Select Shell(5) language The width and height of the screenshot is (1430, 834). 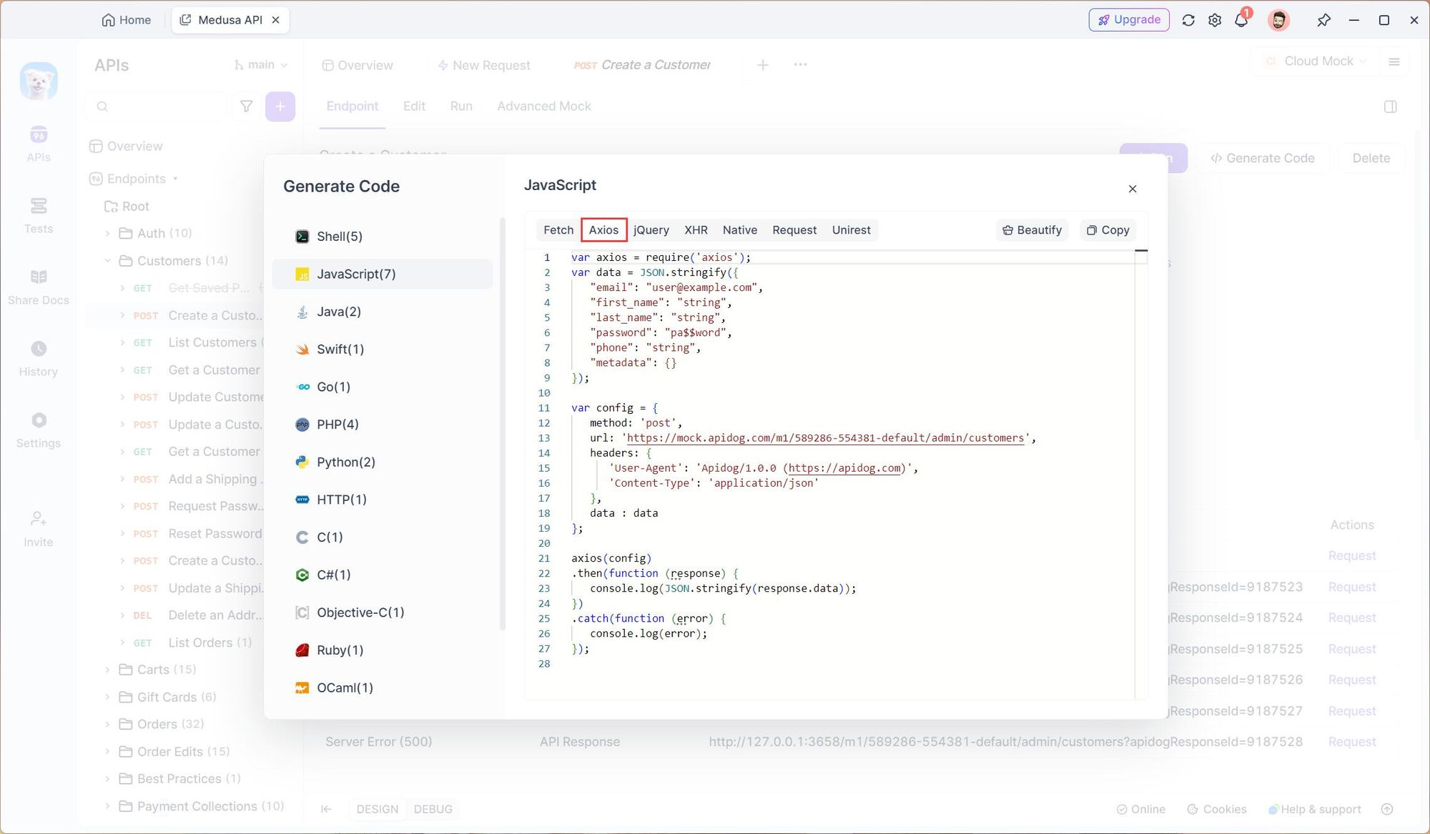click(383, 237)
